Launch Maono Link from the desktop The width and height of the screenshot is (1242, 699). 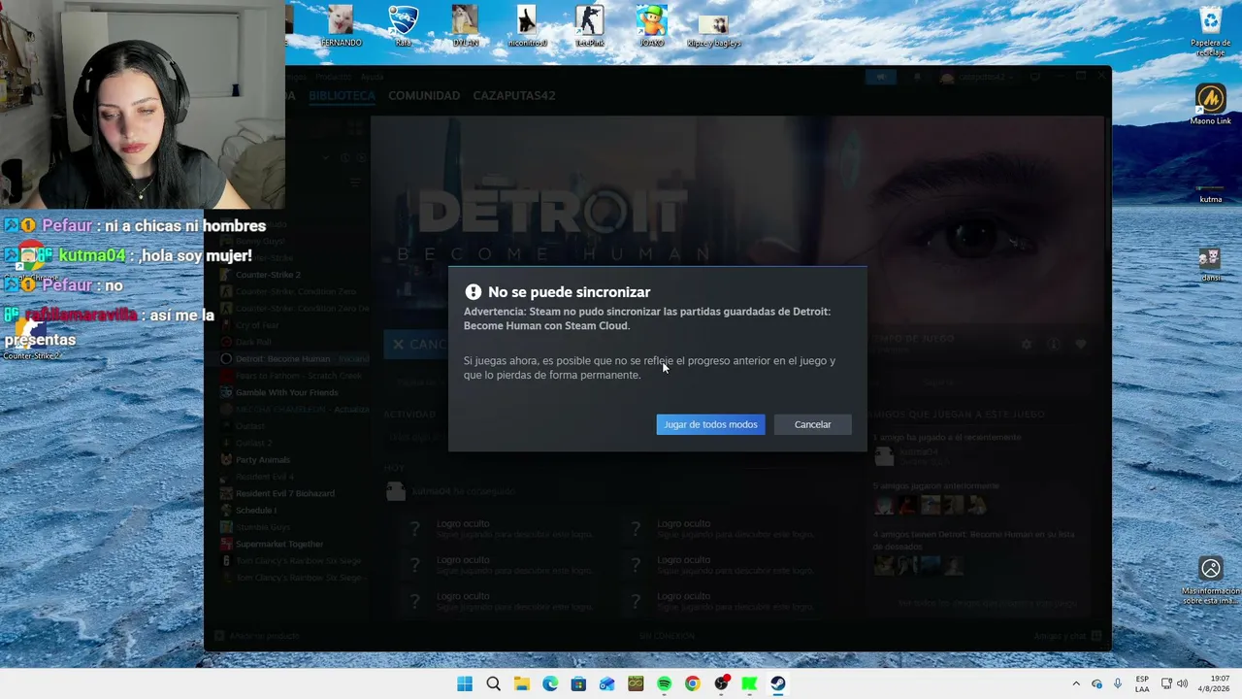(1211, 105)
